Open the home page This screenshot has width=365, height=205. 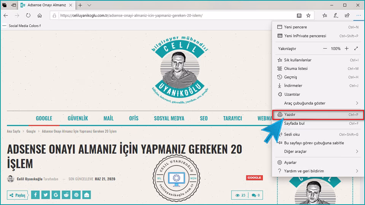[x=40, y=16]
